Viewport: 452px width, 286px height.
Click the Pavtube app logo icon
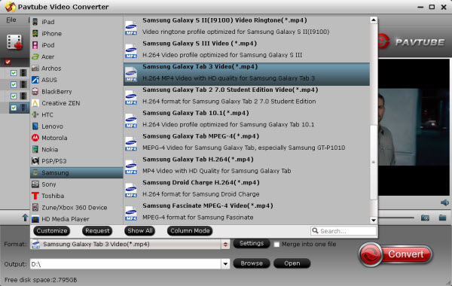[x=10, y=7]
